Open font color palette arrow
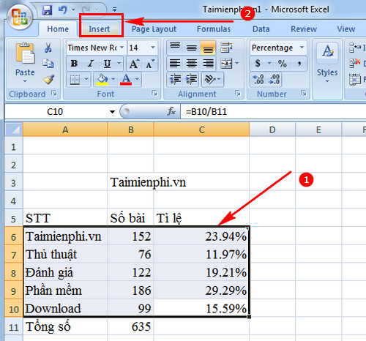This screenshot has height=341, width=366. [x=137, y=79]
